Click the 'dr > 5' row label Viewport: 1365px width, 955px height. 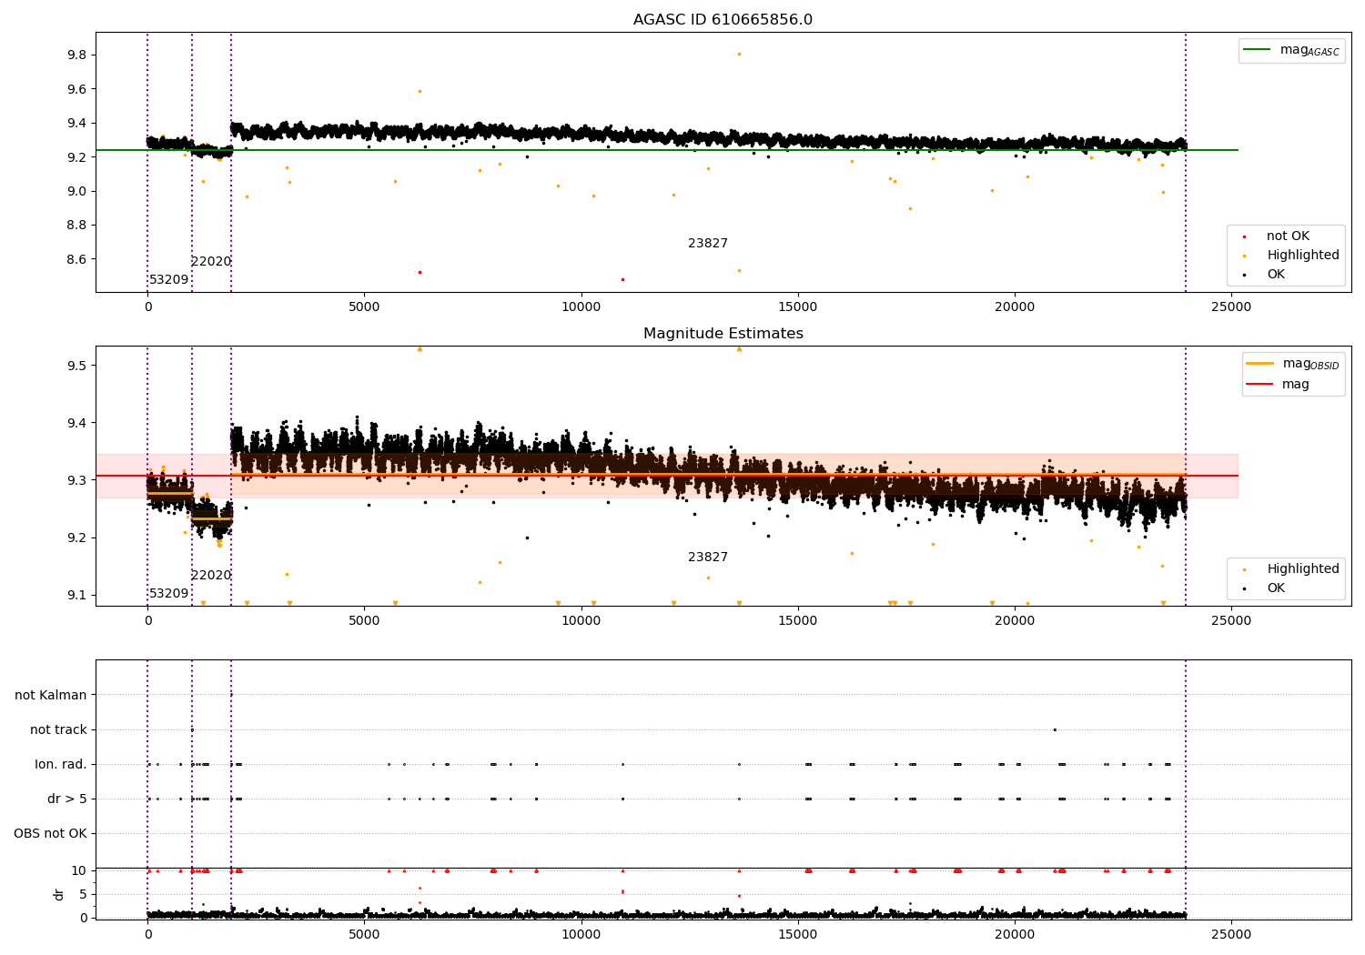tap(67, 799)
